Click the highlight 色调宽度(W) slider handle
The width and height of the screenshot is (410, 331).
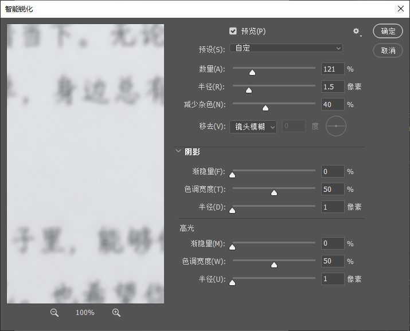pyautogui.click(x=274, y=265)
